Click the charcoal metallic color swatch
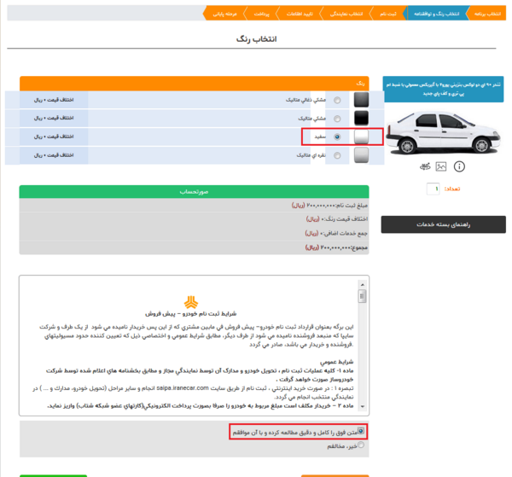512x477 pixels. point(361,100)
